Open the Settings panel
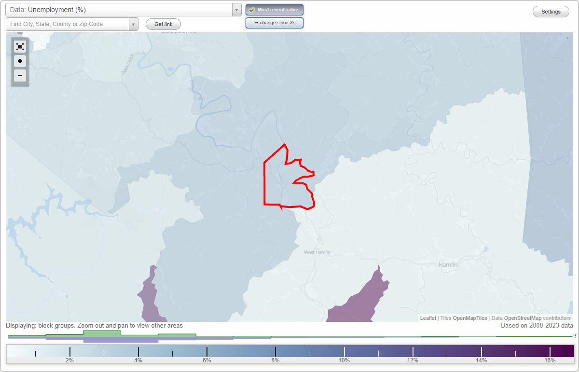This screenshot has width=579, height=372. [x=551, y=11]
